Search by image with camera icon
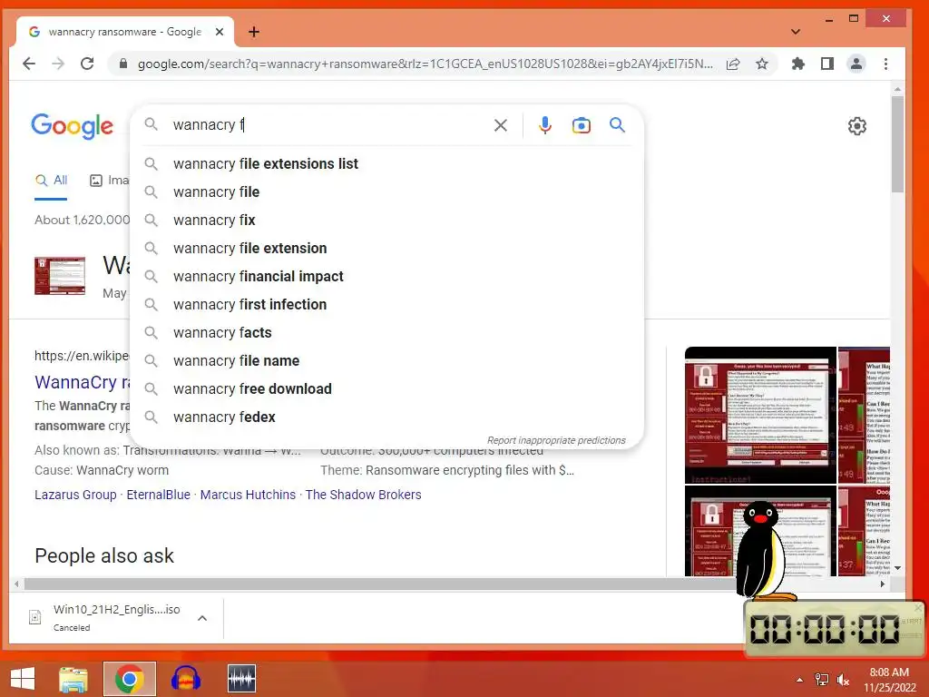The height and width of the screenshot is (697, 929). point(582,125)
